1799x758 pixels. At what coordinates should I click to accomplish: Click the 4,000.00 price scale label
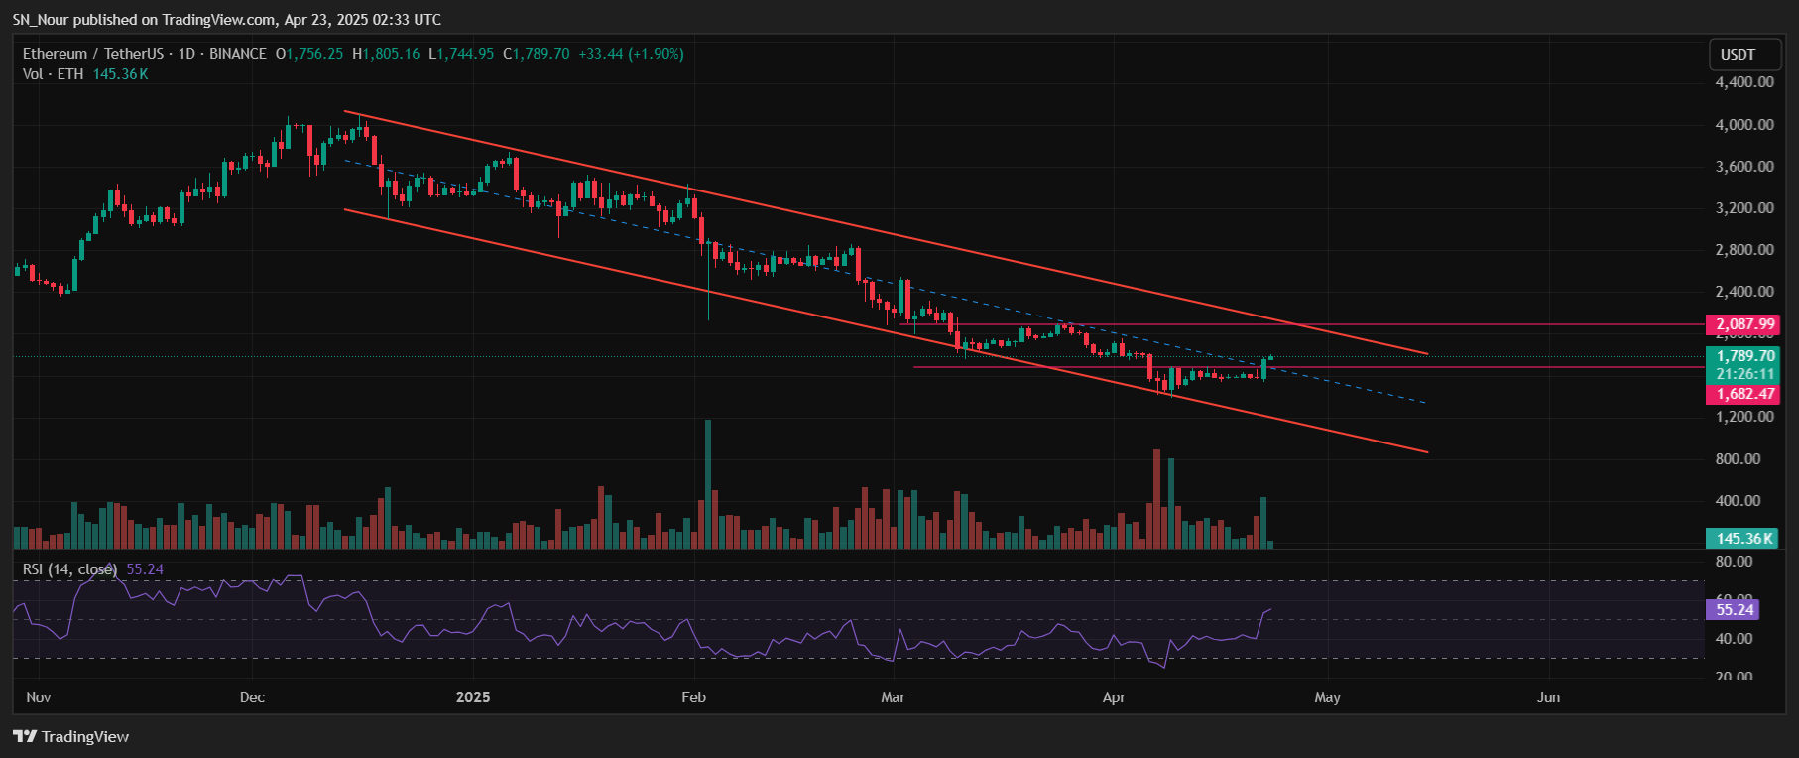[1743, 125]
